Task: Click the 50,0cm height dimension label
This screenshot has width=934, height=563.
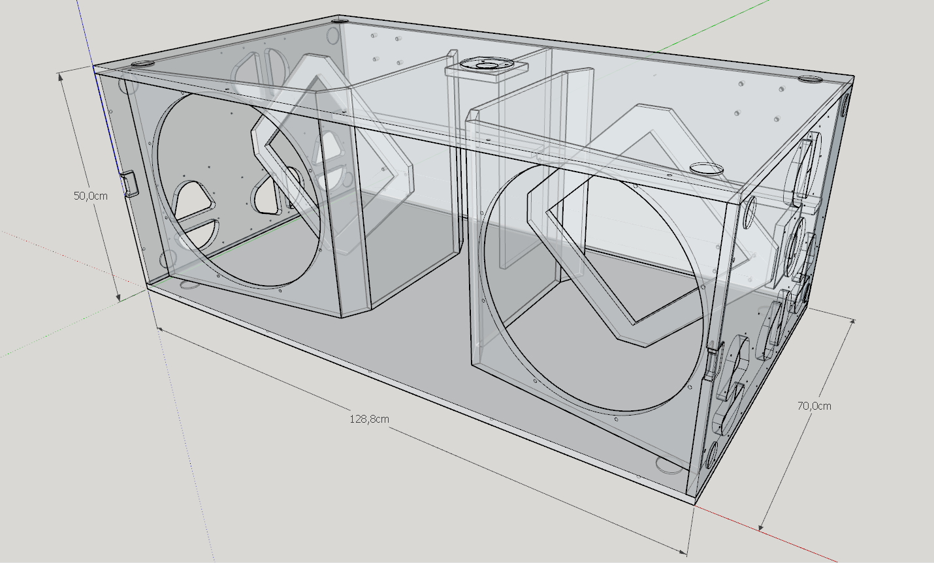Action: coord(90,196)
